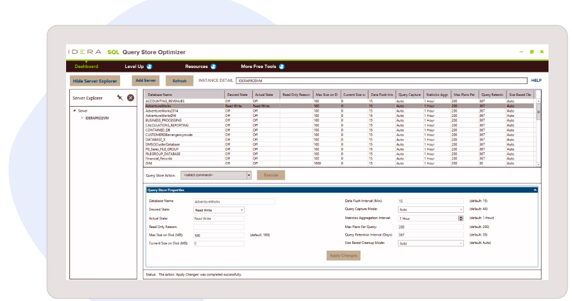Click the Hide Server Explorer button
Viewport: 572px width, 301px height.
point(95,81)
